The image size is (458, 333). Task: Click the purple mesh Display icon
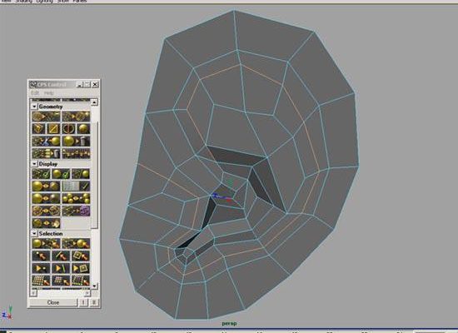click(x=77, y=211)
